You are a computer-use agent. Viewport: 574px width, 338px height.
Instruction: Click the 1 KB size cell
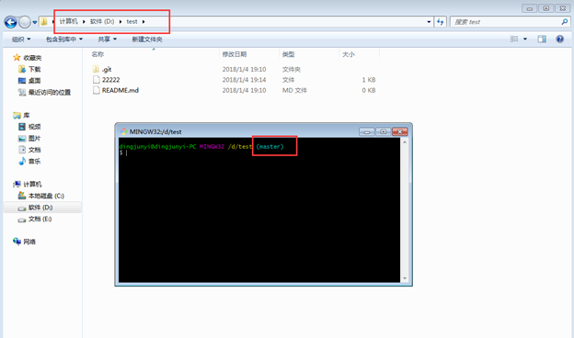369,80
